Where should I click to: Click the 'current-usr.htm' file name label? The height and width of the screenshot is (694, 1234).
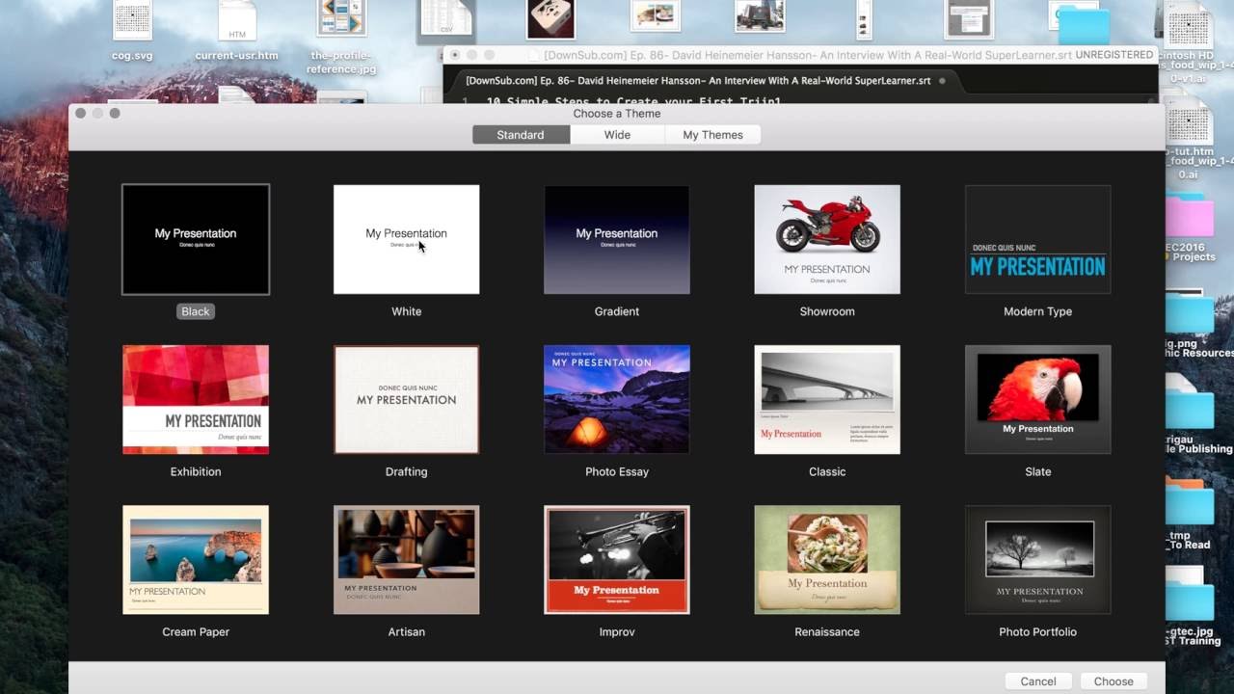tap(237, 56)
